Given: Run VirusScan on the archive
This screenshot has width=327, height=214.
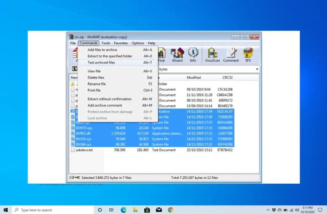Looking at the screenshot, I should tap(211, 54).
